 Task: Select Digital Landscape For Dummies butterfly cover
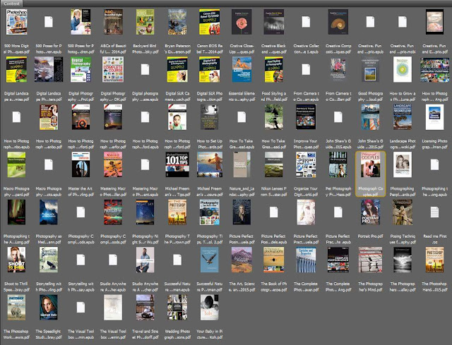(x=16, y=69)
